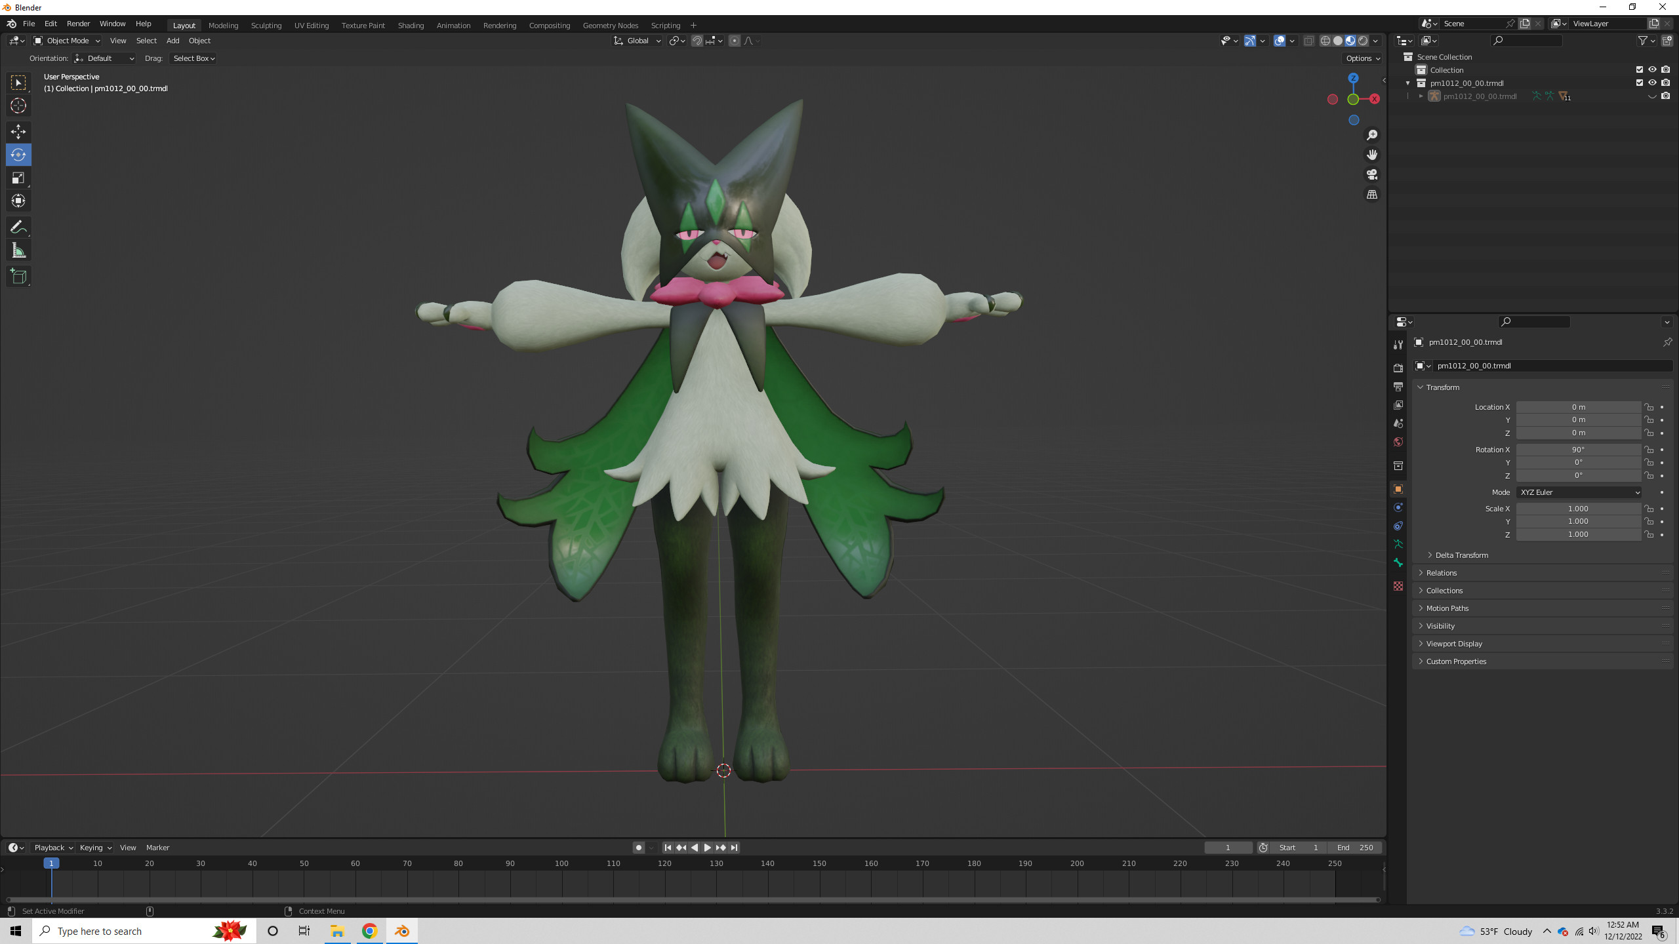Uncheck exclude checkbox for Collection row
This screenshot has width=1679, height=944.
1640,69
